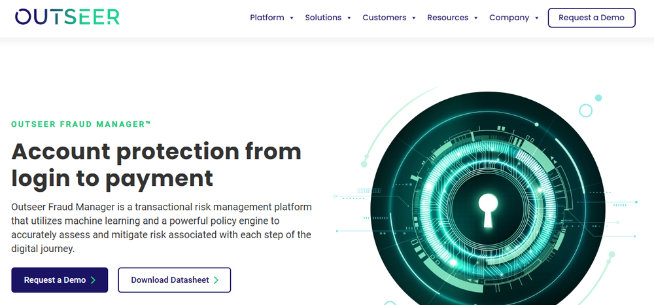Click the chevron inside dark Request a Demo
This screenshot has width=654, height=305.
(93, 280)
